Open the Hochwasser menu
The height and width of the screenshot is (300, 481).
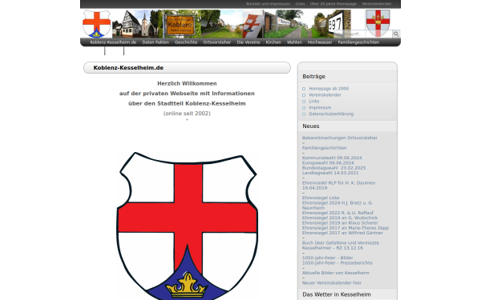[320, 42]
